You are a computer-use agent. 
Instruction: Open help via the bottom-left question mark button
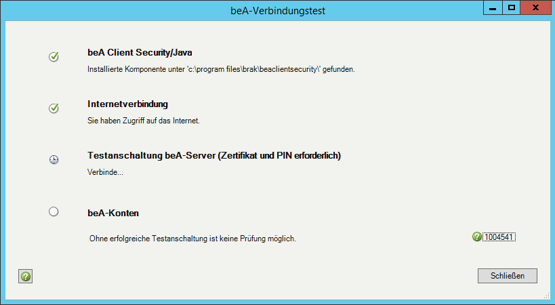pos(26,276)
